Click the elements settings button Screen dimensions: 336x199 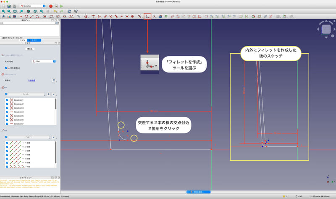click(x=54, y=137)
